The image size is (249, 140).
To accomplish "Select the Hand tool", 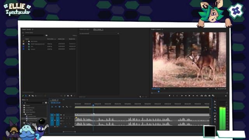I will (215, 119).
